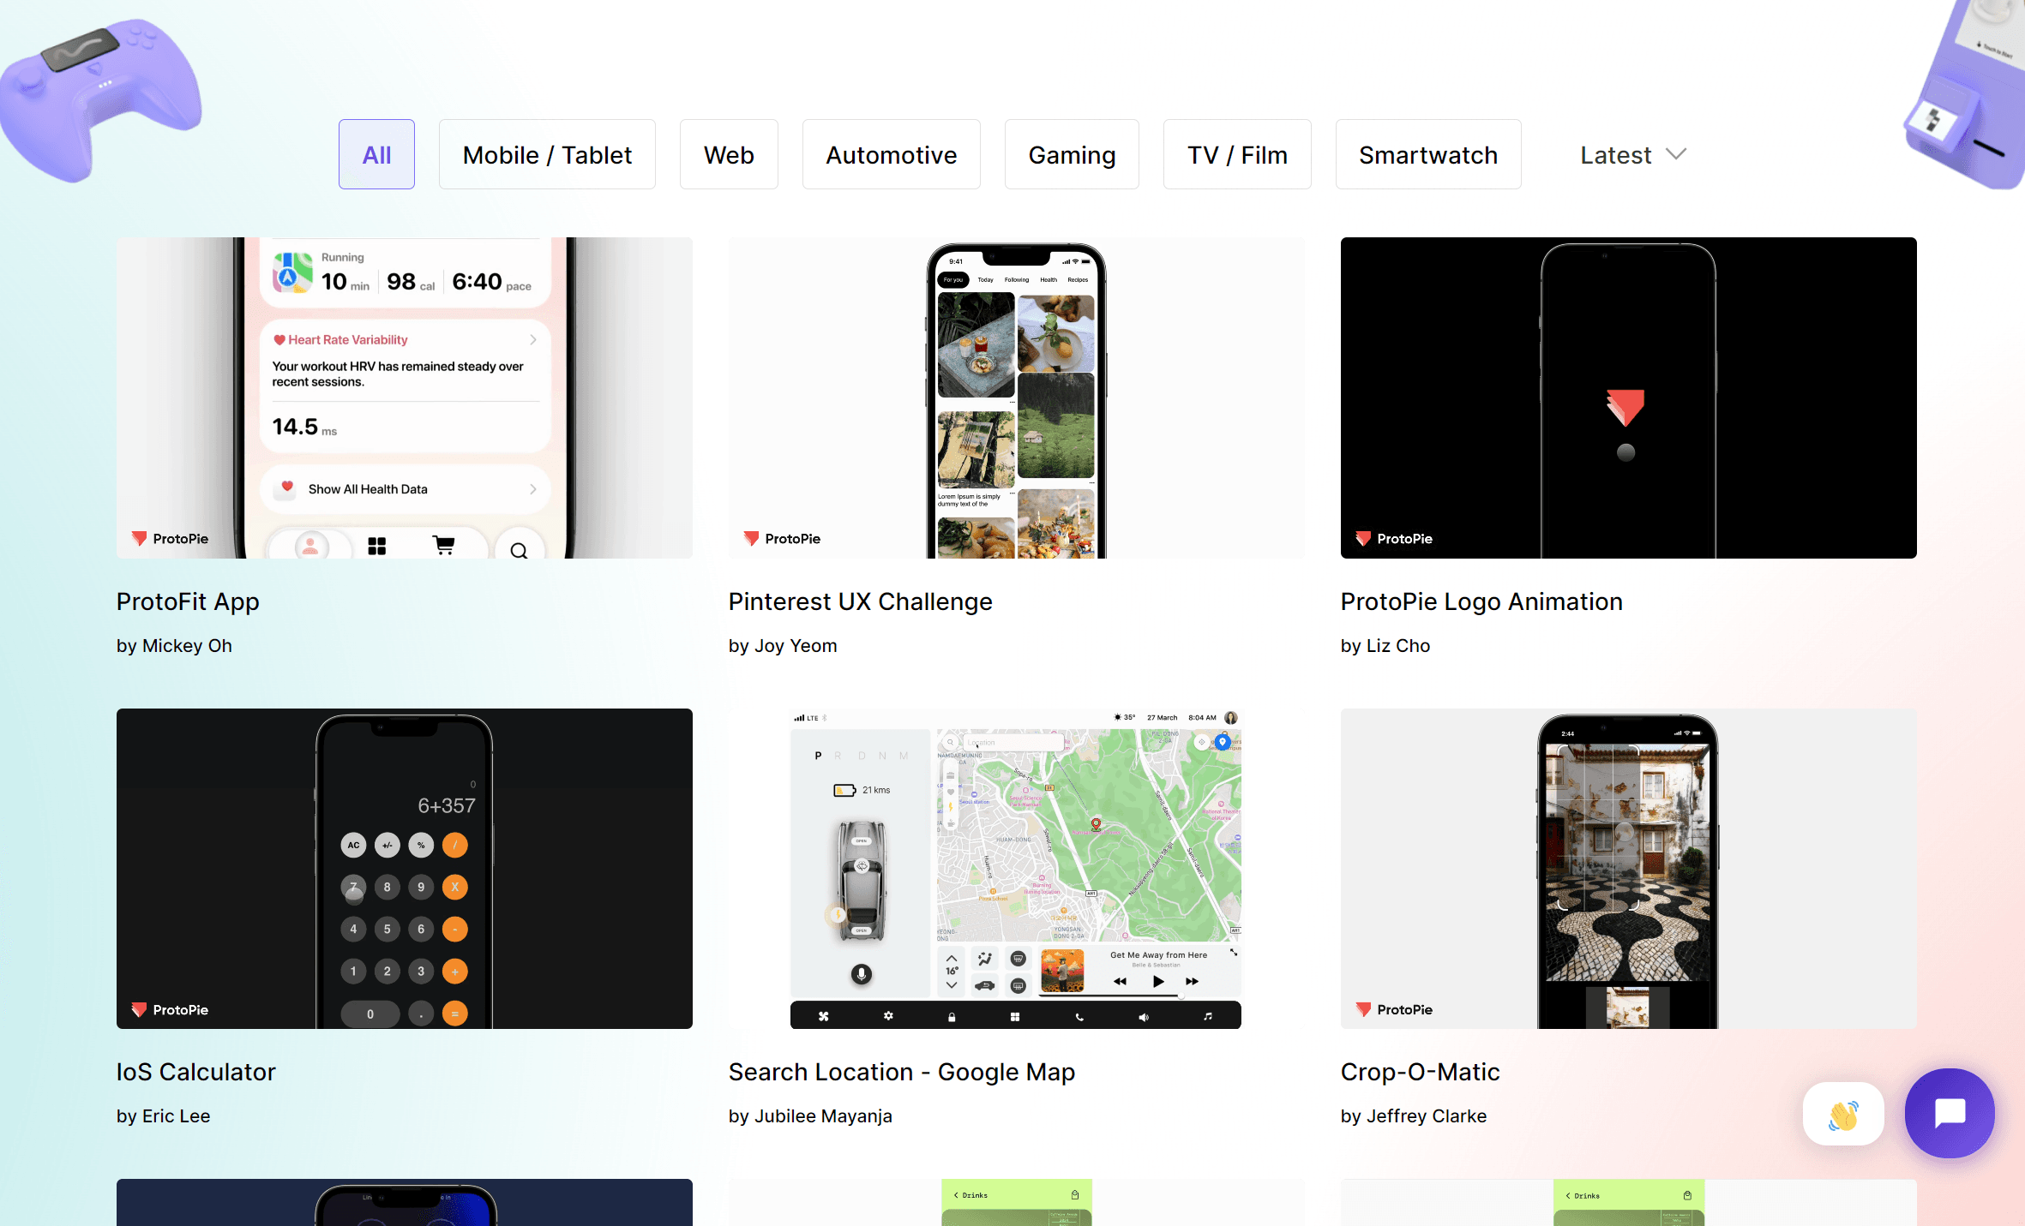Click the play icon in car dashboard preview
The height and width of the screenshot is (1226, 2025).
[x=1157, y=982]
